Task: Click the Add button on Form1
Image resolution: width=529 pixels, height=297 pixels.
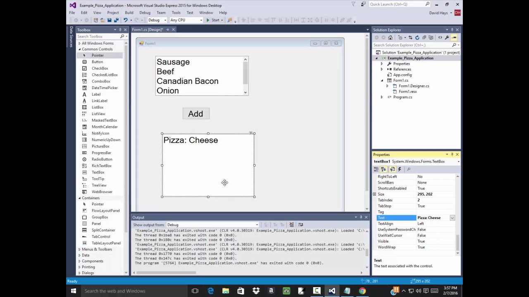Action: coord(196,114)
